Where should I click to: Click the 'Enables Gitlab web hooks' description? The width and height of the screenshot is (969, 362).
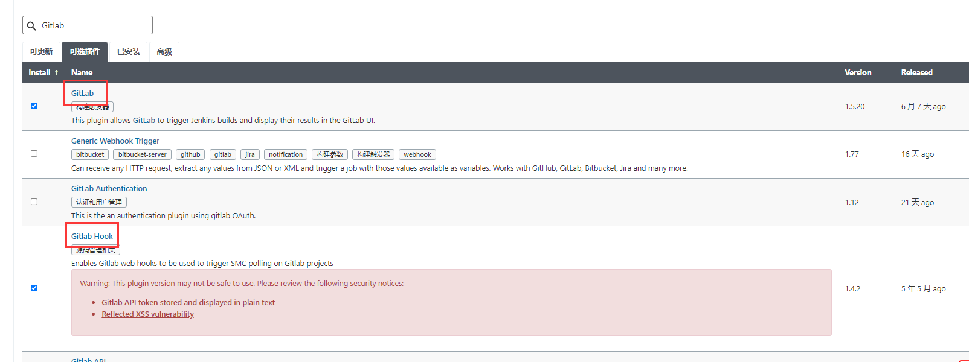[202, 264]
